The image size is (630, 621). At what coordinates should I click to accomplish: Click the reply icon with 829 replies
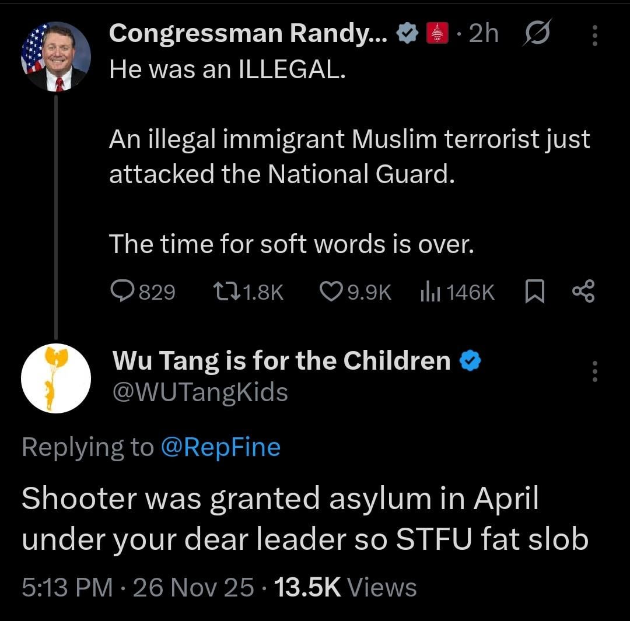[x=123, y=292]
